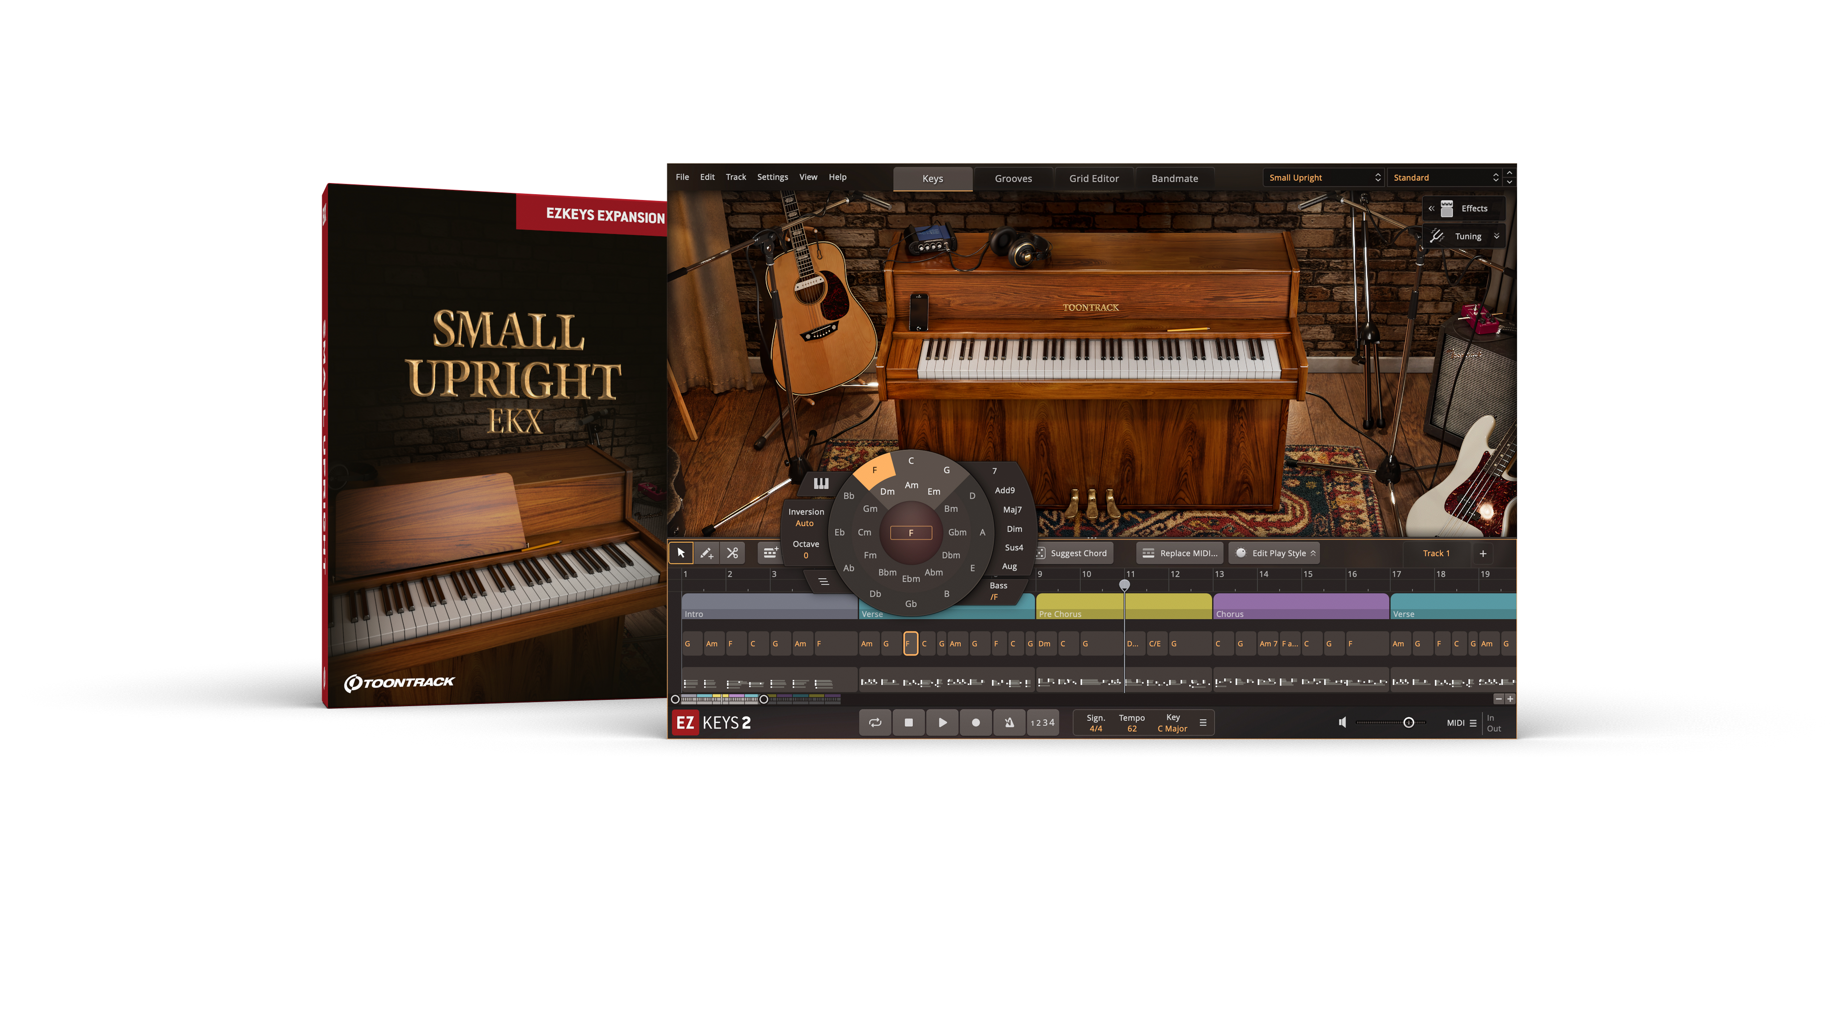The height and width of the screenshot is (1031, 1833).
Task: Open the View menu
Action: (808, 176)
